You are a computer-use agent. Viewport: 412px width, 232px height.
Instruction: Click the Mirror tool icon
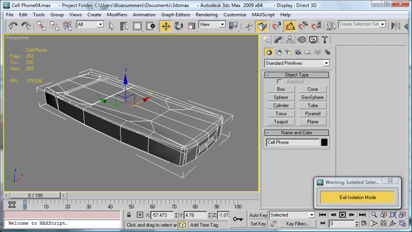[395, 26]
